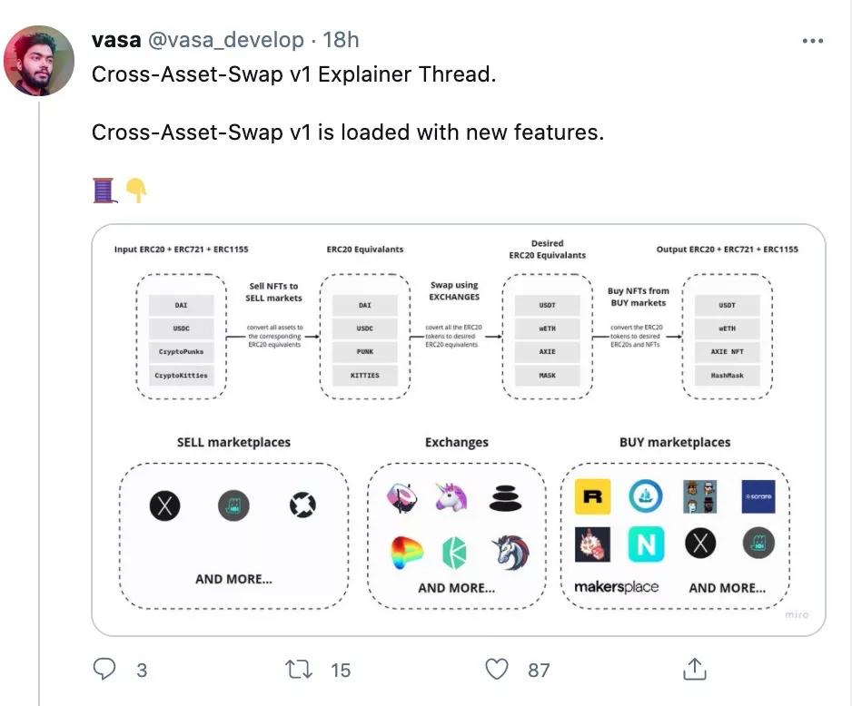Click the 18h timestamp
Image resolution: width=852 pixels, height=706 pixels.
pos(341,40)
